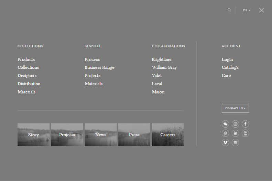The image size is (272, 181).
Task: Open the EN language dropdown
Action: 247,10
